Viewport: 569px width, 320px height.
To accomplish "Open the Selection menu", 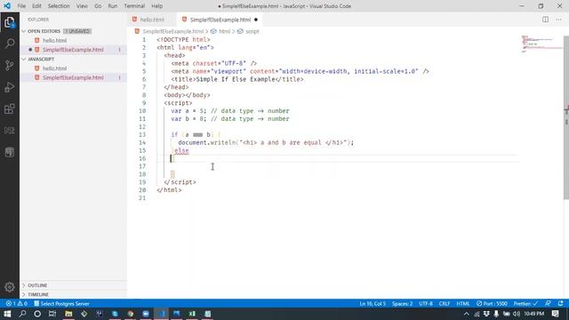I will pyautogui.click(x=59, y=6).
